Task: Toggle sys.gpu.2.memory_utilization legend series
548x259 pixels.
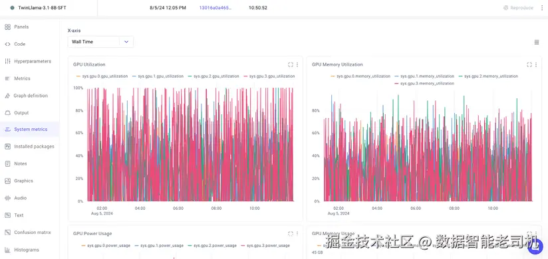Action: click(x=488, y=76)
